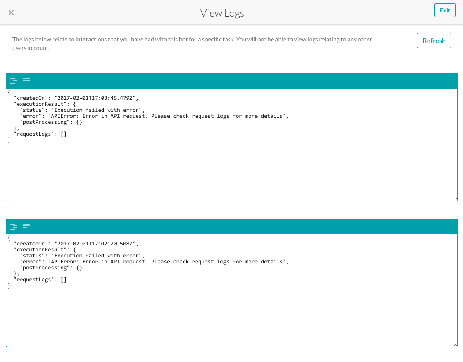Click the "error" line in second log
Image resolution: width=463 pixels, height=362 pixels.
click(x=154, y=262)
